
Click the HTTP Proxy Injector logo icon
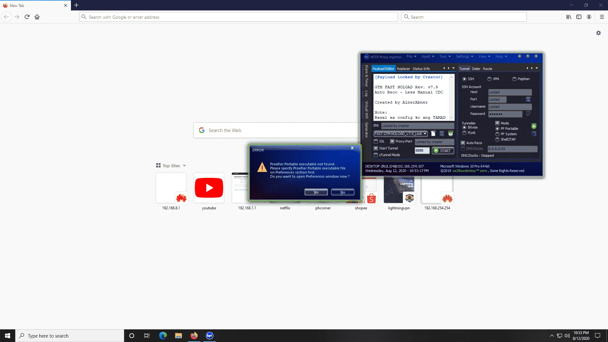(367, 57)
